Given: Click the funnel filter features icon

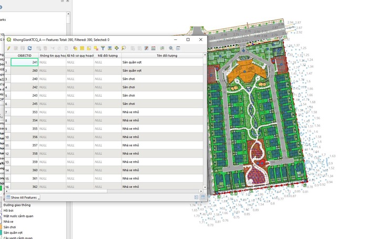Looking at the screenshot, I should pos(103,48).
